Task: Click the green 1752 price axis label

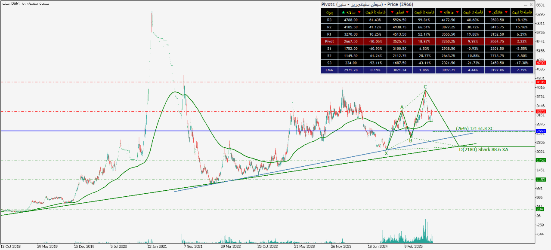Action: 541,160
